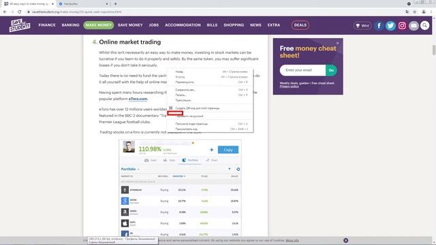436x245 pixels.
Task: Sort by the Invested column header
Action: coord(178,176)
